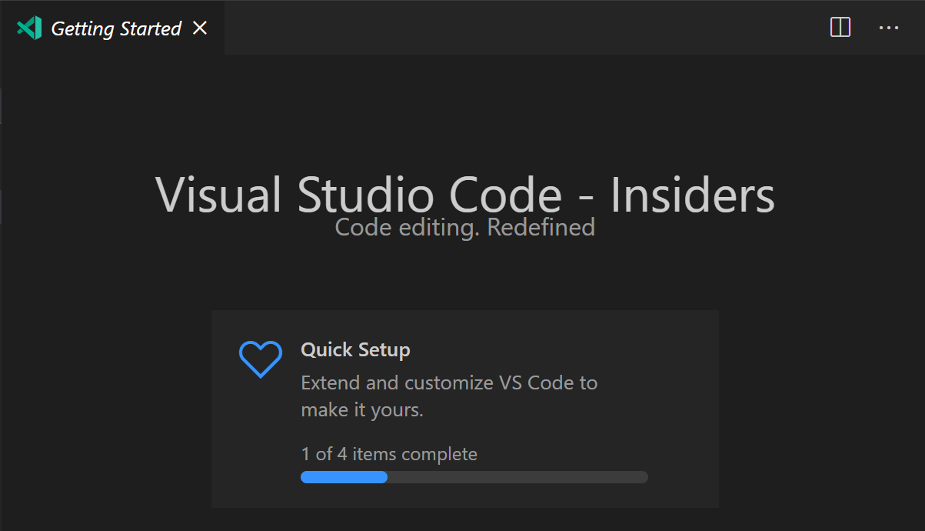The width and height of the screenshot is (925, 531).
Task: Click 'Extend and customize VS Code to' description
Action: coord(449,382)
